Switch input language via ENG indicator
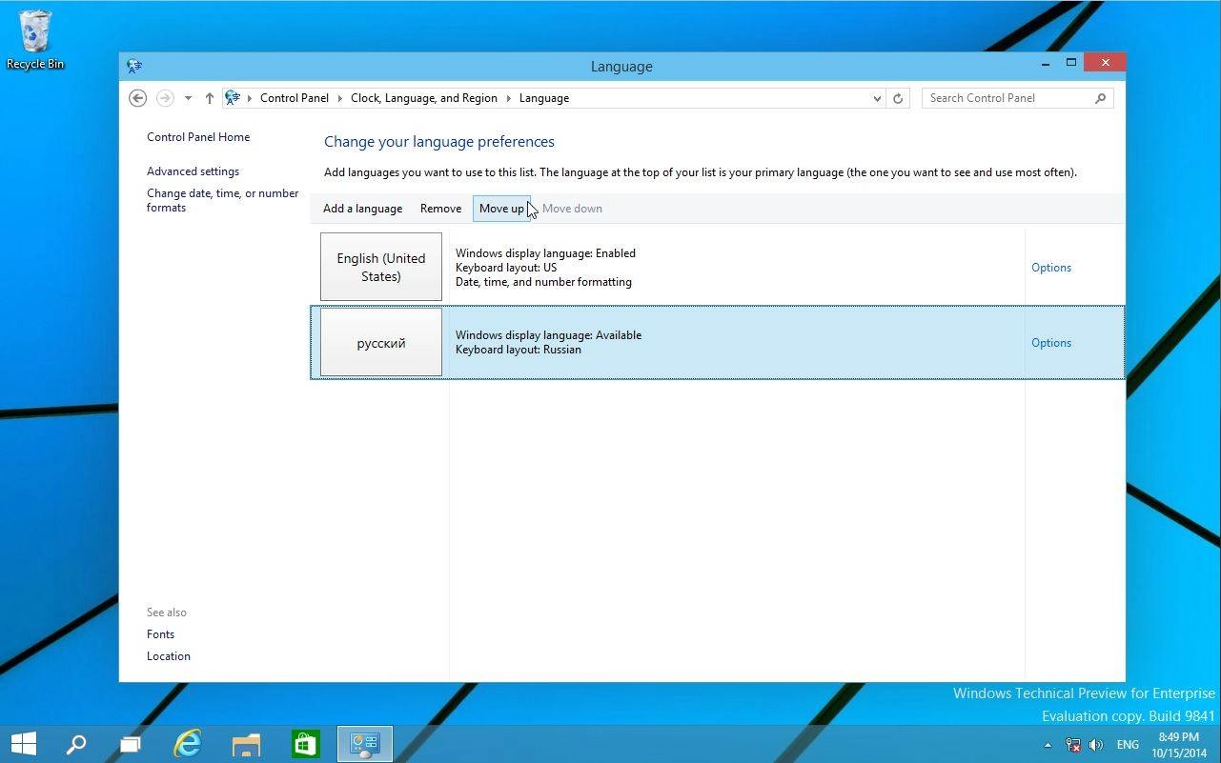Screen dimensions: 1221x763 pyautogui.click(x=1128, y=745)
